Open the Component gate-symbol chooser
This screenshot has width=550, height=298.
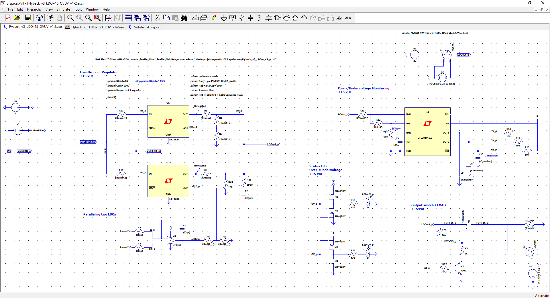277,18
